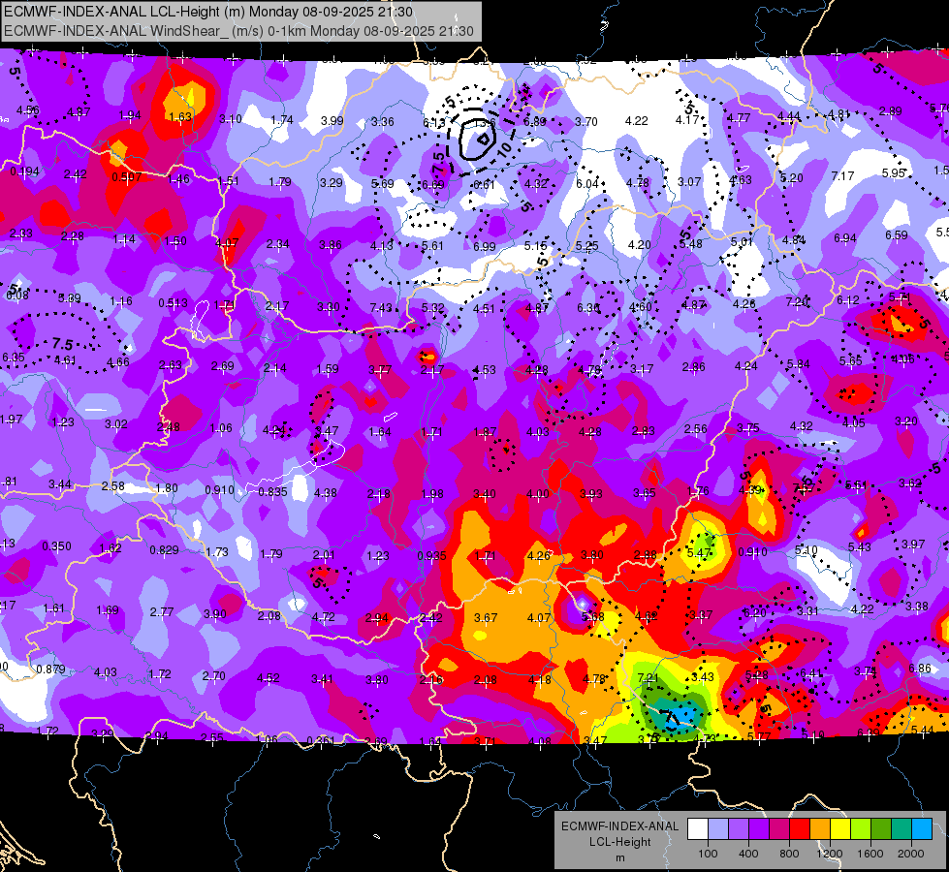Click the wind shear value 6.99
The height and width of the screenshot is (872, 949).
tap(484, 247)
